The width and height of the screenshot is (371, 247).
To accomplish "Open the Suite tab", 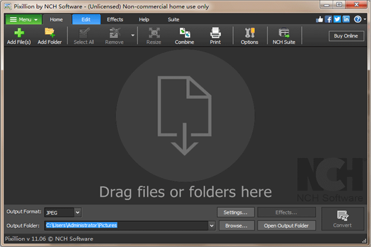I will [x=173, y=19].
